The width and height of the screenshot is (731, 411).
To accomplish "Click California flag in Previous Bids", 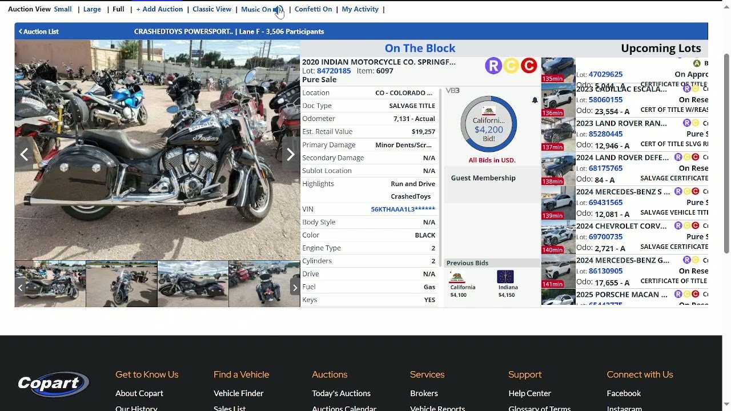I will [456, 277].
